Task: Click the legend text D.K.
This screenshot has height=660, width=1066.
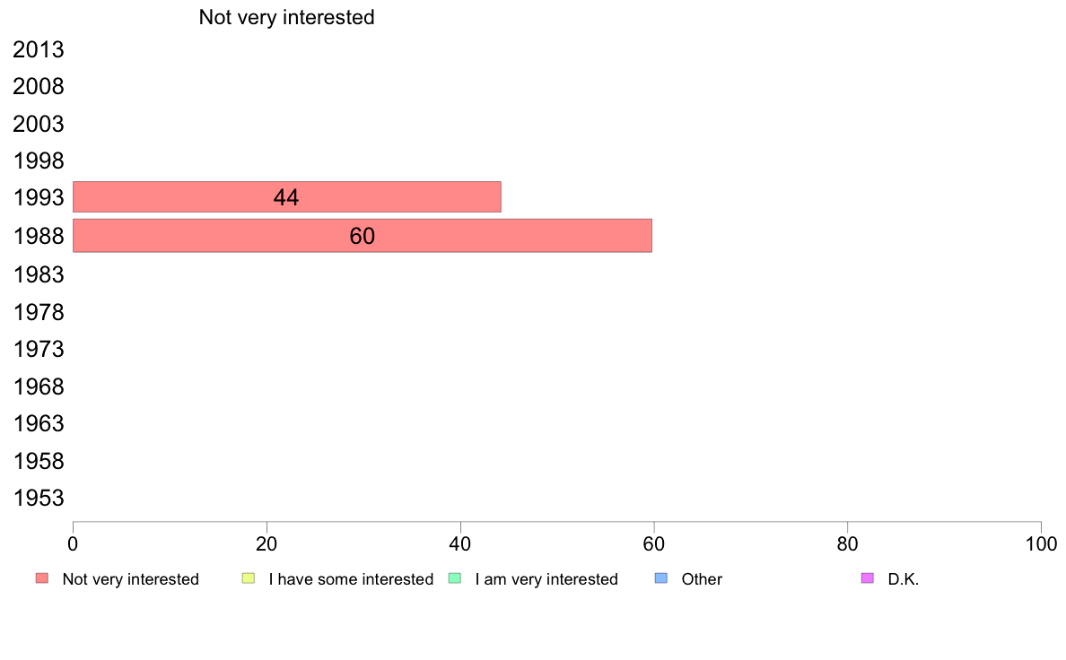Action: click(x=903, y=579)
